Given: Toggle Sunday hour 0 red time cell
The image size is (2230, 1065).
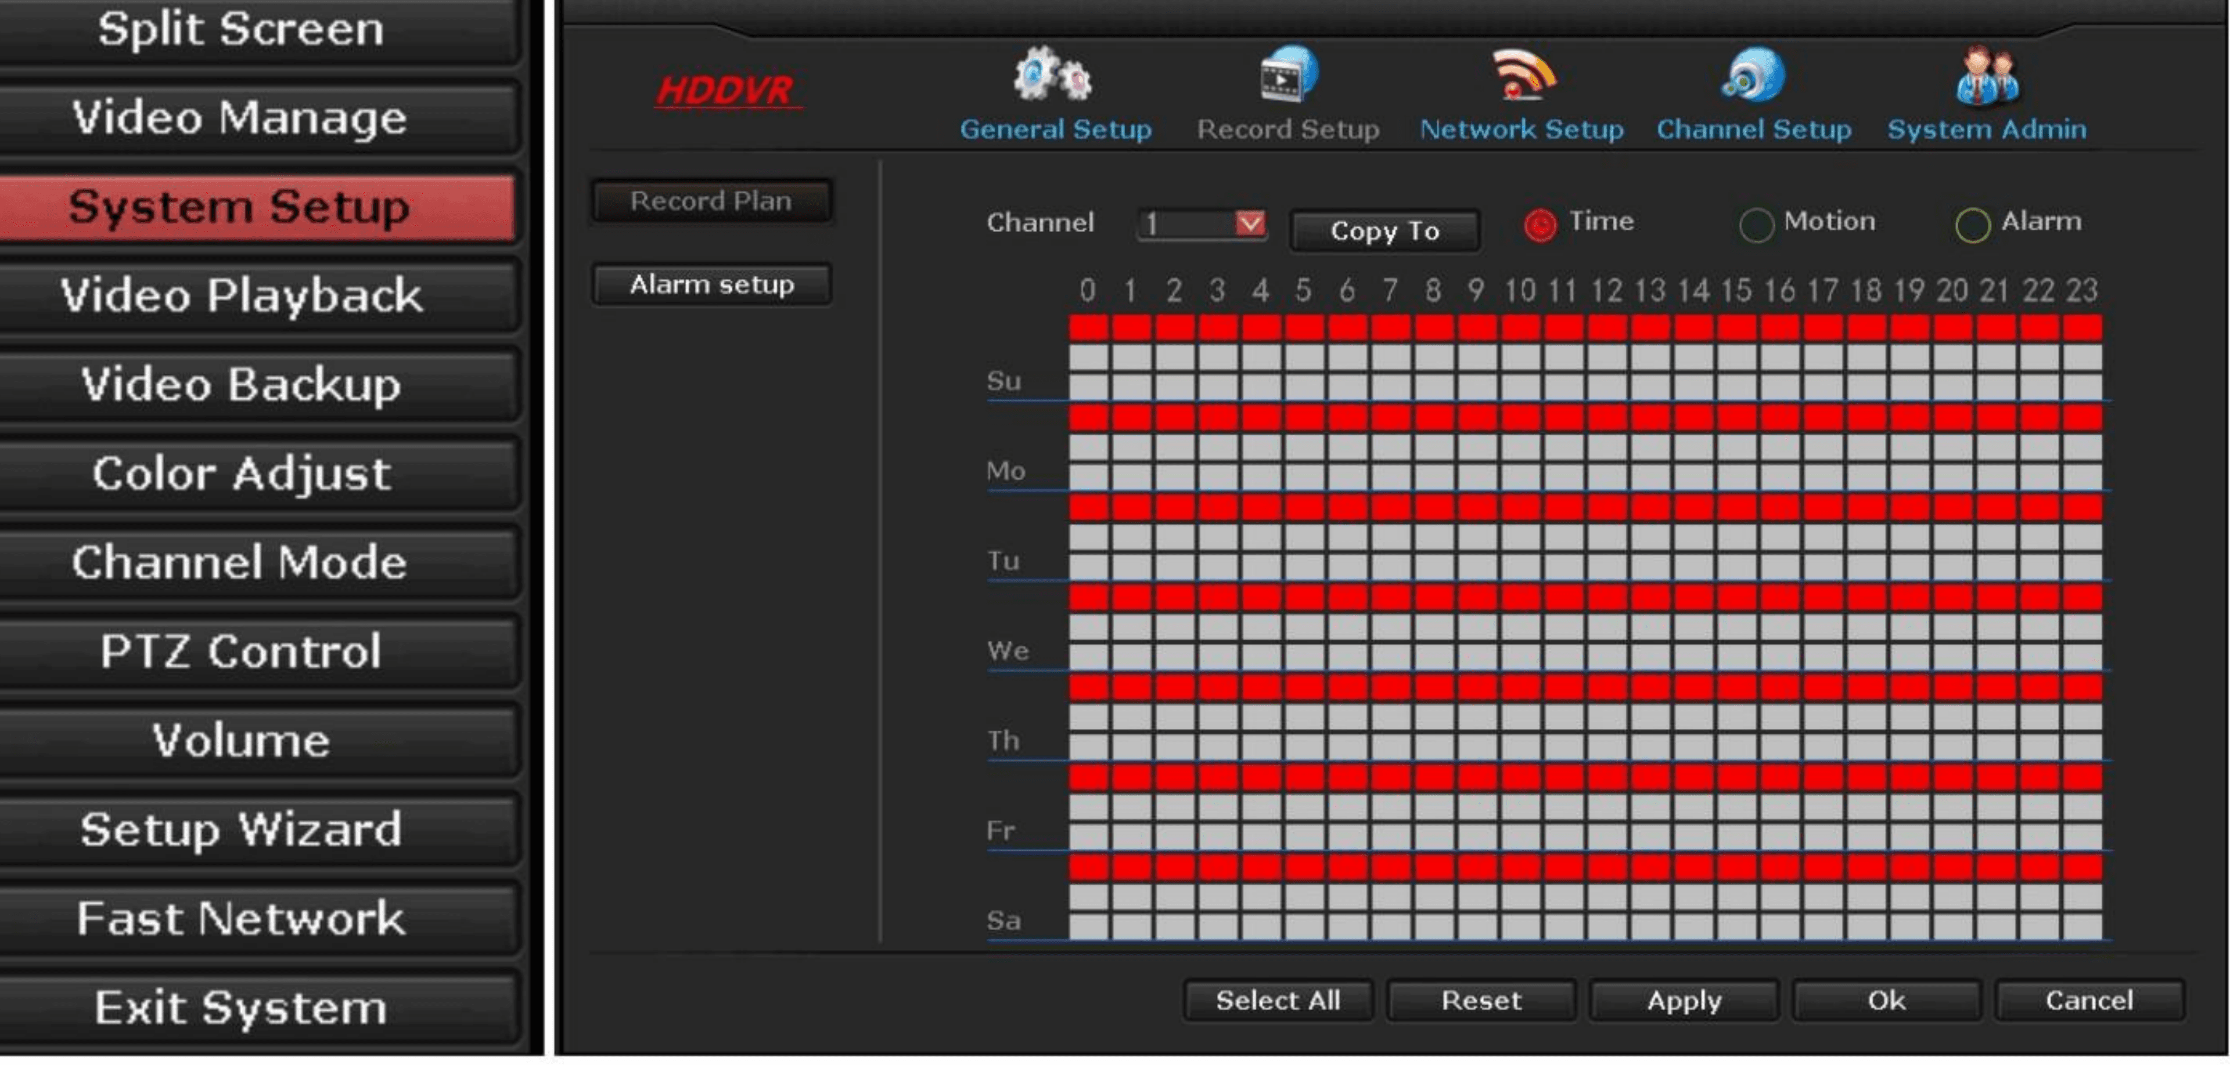Looking at the screenshot, I should coord(1088,328).
